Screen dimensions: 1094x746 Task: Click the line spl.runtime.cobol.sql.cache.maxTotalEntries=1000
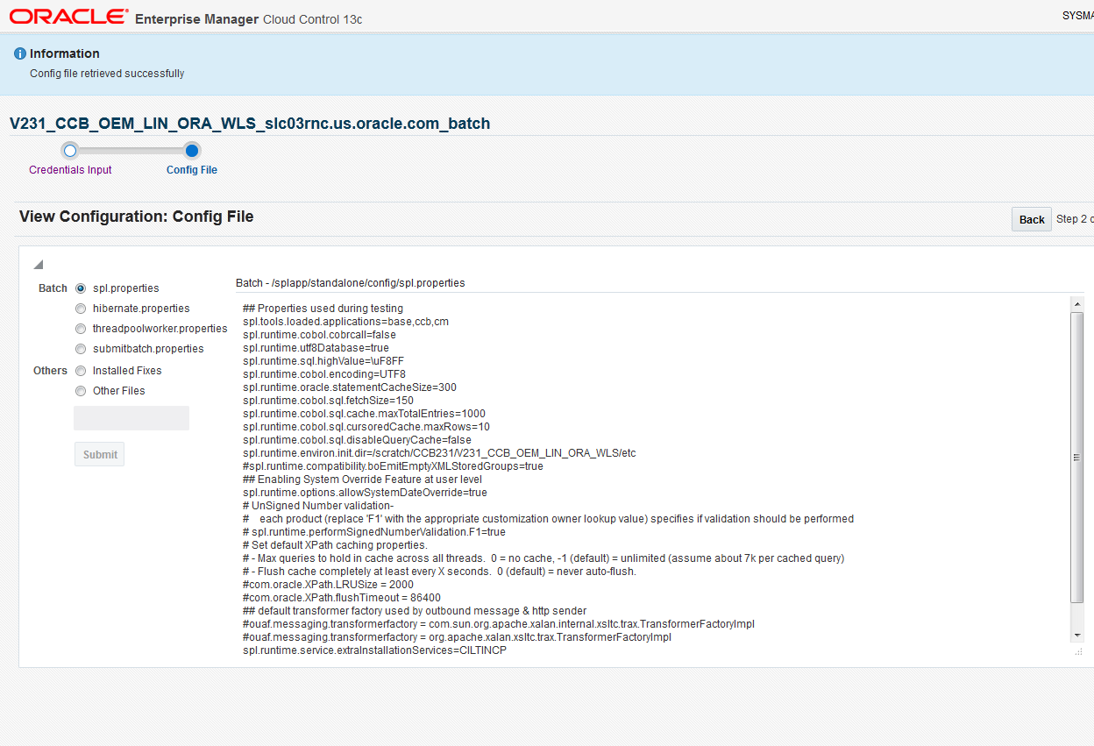[364, 414]
